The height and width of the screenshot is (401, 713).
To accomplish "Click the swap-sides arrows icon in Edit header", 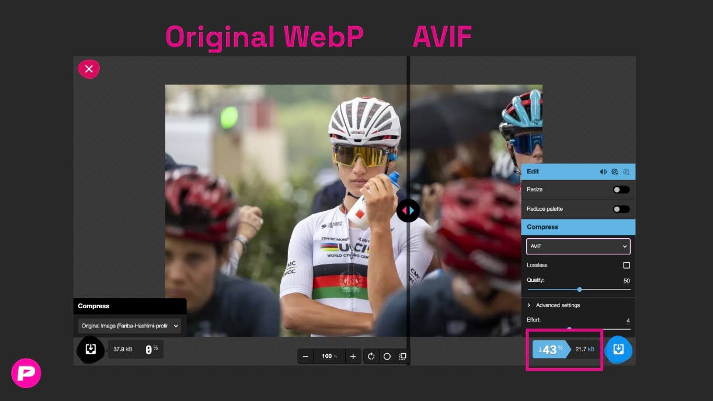I will 603,172.
